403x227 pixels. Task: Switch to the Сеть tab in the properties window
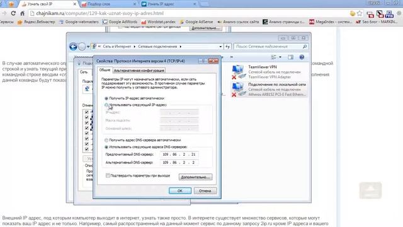pos(84,72)
